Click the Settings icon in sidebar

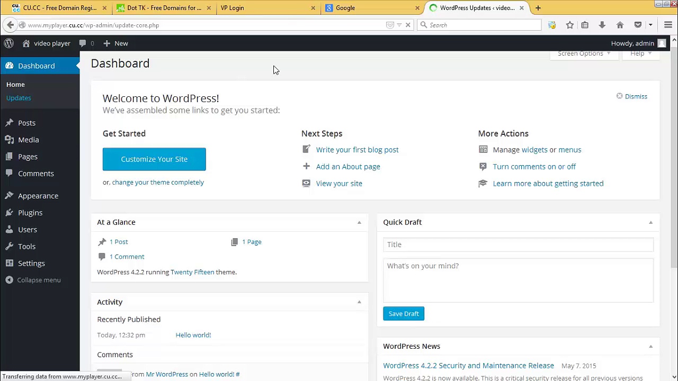9,264
